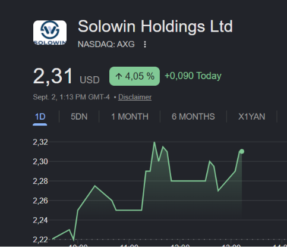
Task: Click the 2,24 axis label
Action: pos(40,220)
